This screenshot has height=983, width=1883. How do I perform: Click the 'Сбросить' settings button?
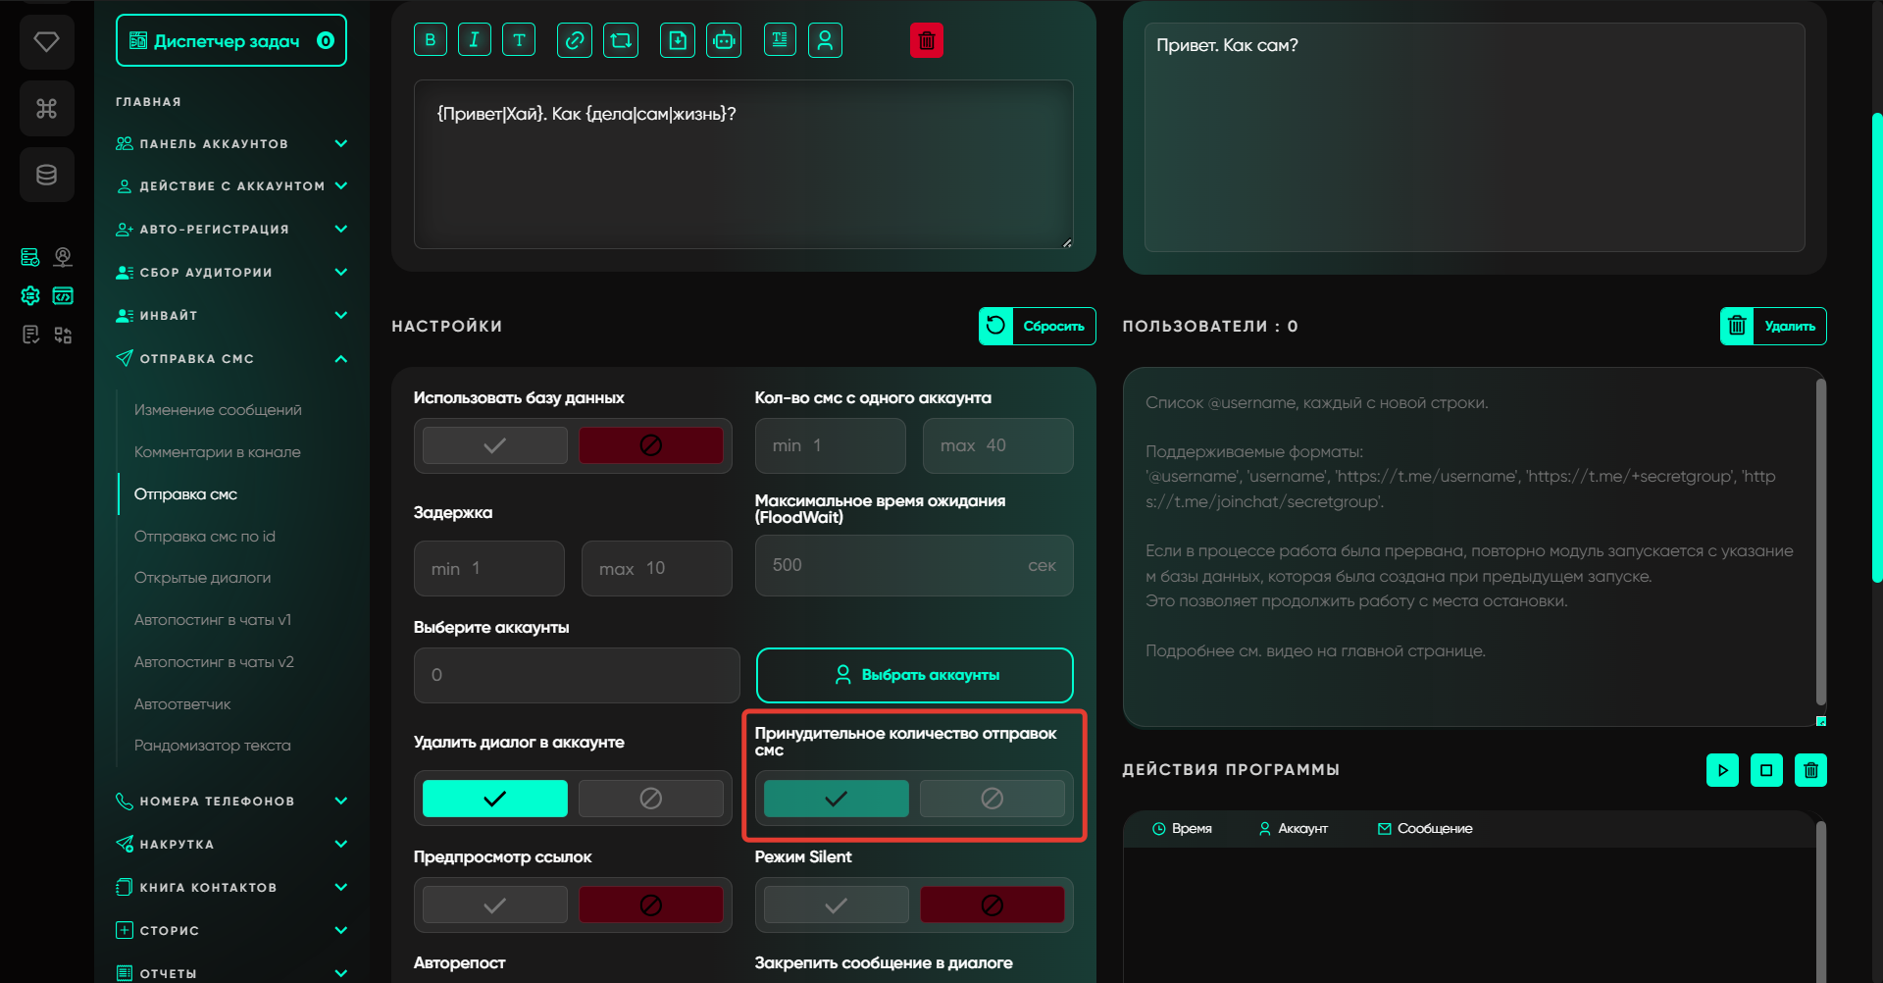pos(1037,327)
